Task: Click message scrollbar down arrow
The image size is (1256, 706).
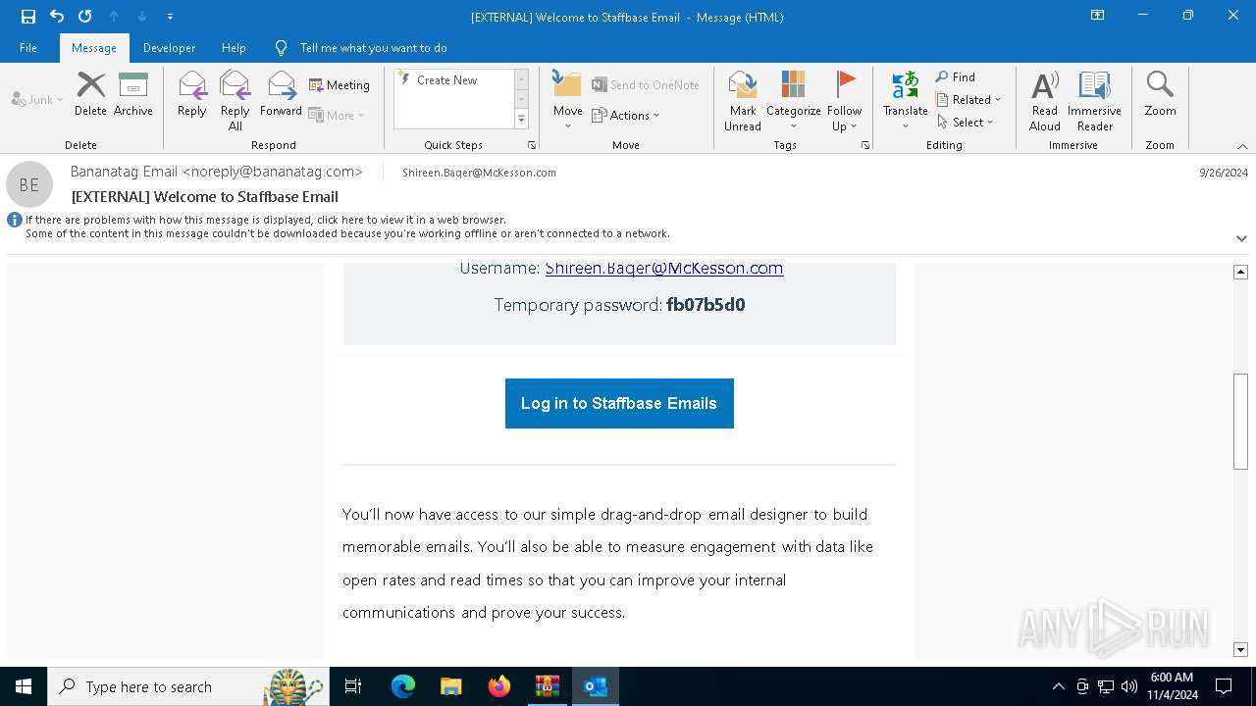Action: click(1240, 649)
